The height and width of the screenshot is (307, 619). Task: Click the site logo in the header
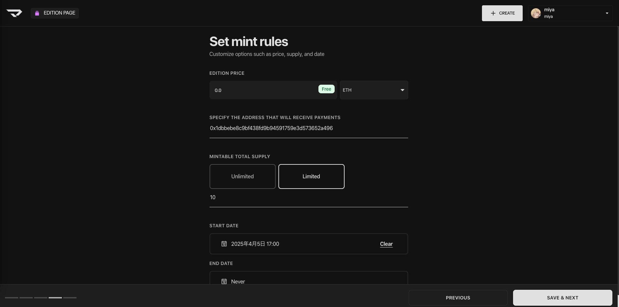tap(14, 13)
